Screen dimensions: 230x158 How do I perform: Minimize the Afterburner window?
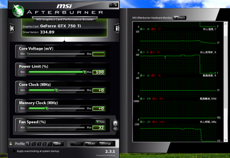click(x=111, y=5)
